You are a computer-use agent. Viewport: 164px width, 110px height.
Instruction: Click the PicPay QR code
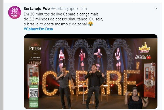click(x=34, y=93)
